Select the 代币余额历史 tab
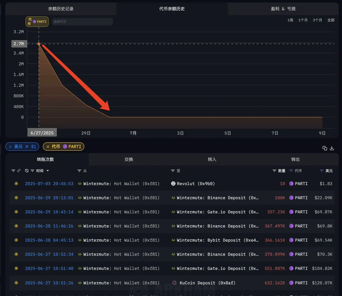Screen dimensions: 342x296 [172, 9]
